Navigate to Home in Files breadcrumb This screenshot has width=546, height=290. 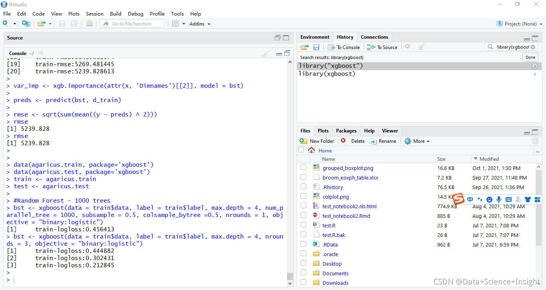point(325,150)
